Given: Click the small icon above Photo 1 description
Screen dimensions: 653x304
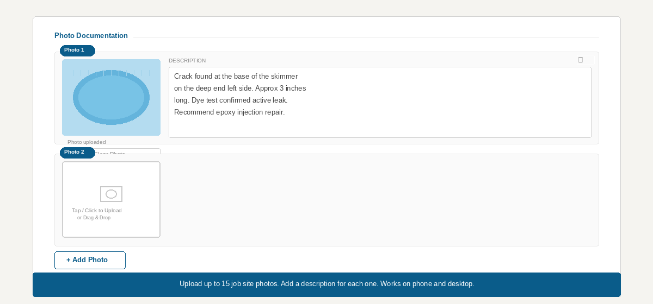Looking at the screenshot, I should coord(581,60).
